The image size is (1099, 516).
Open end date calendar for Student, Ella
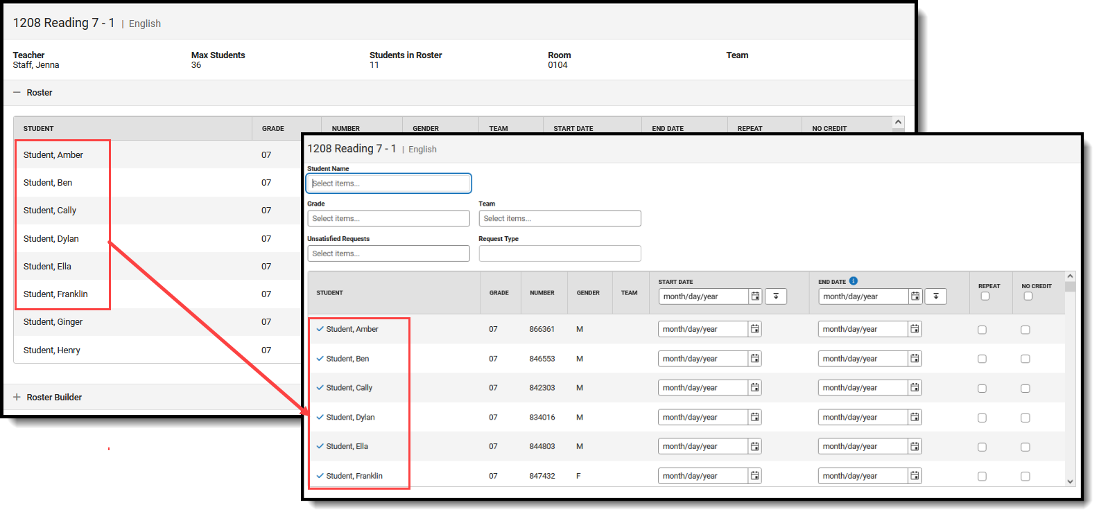pos(915,447)
